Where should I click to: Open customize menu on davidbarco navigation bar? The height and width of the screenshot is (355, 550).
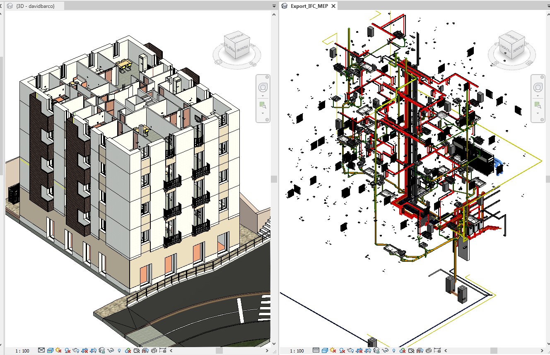(267, 120)
